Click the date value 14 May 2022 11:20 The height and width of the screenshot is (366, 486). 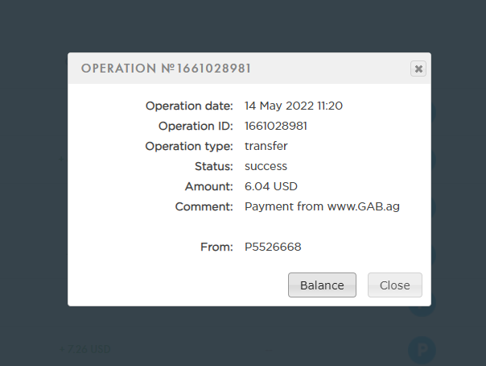[294, 106]
